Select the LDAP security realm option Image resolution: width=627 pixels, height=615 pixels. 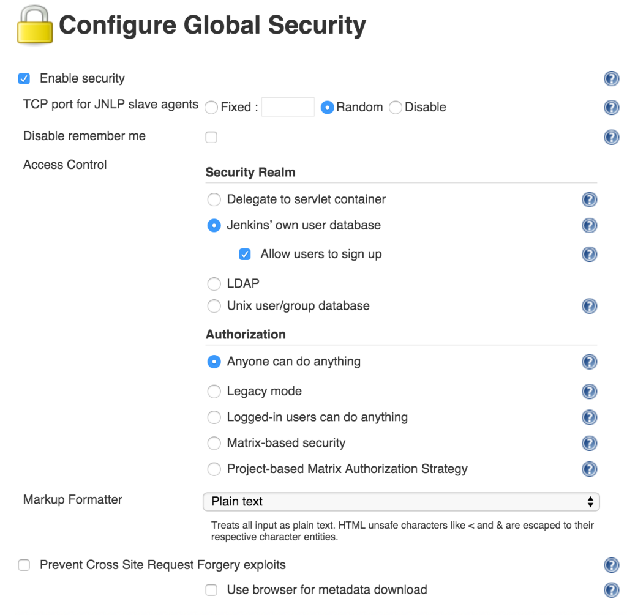pyautogui.click(x=214, y=284)
